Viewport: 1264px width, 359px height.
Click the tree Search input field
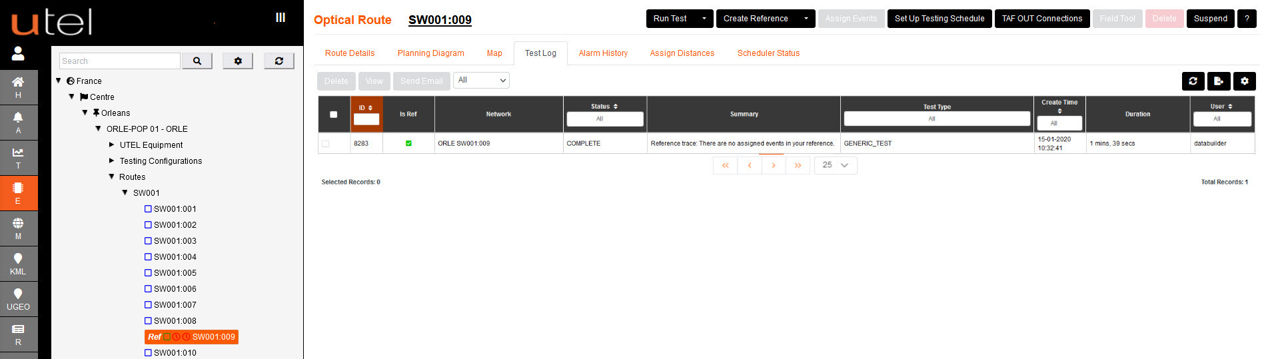pyautogui.click(x=120, y=61)
